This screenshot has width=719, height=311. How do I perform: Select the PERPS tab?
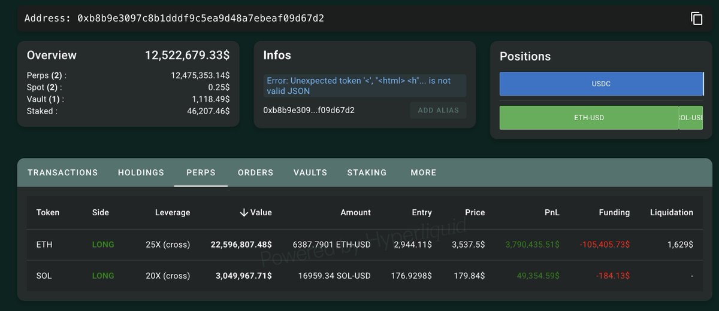[x=201, y=172]
